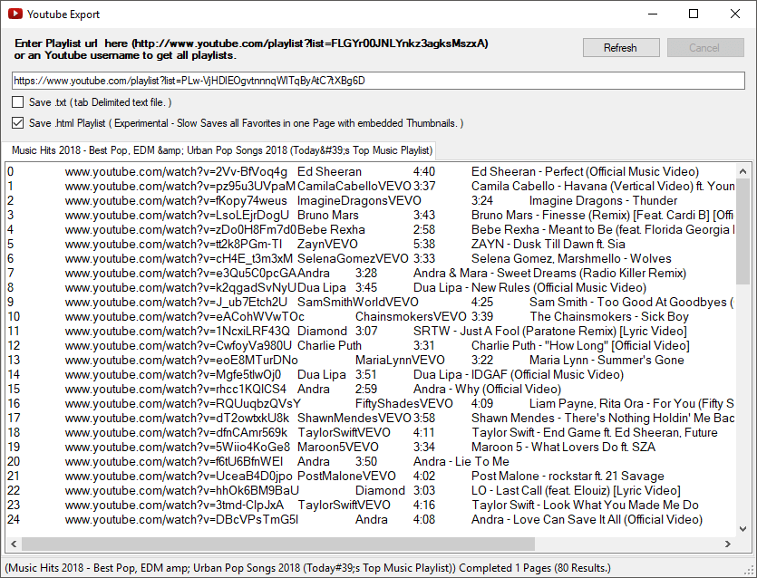Click URL www.youtube.com/watch?v=2Vv-BfVoq4g

tap(176, 172)
